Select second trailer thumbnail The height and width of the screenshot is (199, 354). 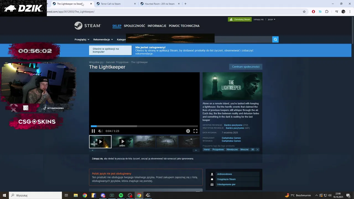click(x=123, y=142)
